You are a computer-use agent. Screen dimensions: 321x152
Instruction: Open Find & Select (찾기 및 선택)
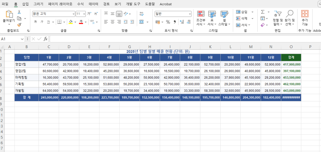coord(289,18)
